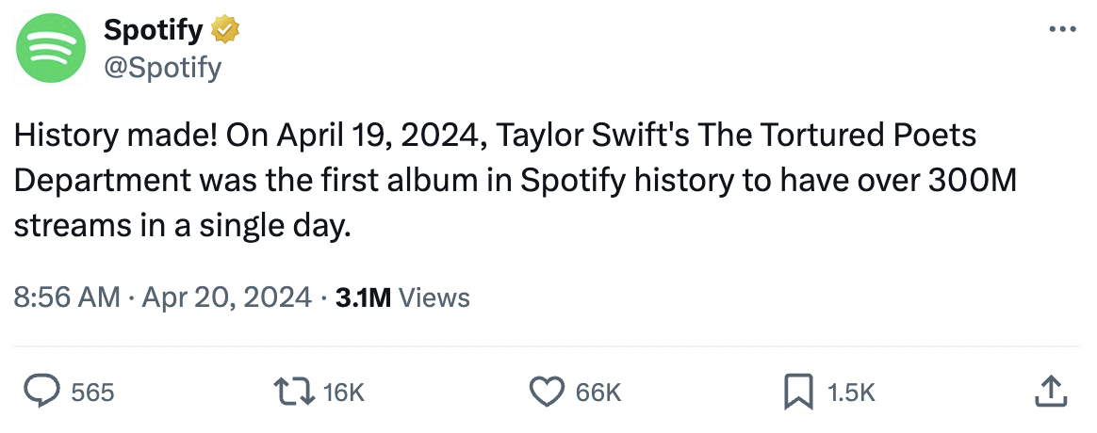Click the 8:56 AM timestamp
Image resolution: width=1097 pixels, height=433 pixels.
point(67,297)
